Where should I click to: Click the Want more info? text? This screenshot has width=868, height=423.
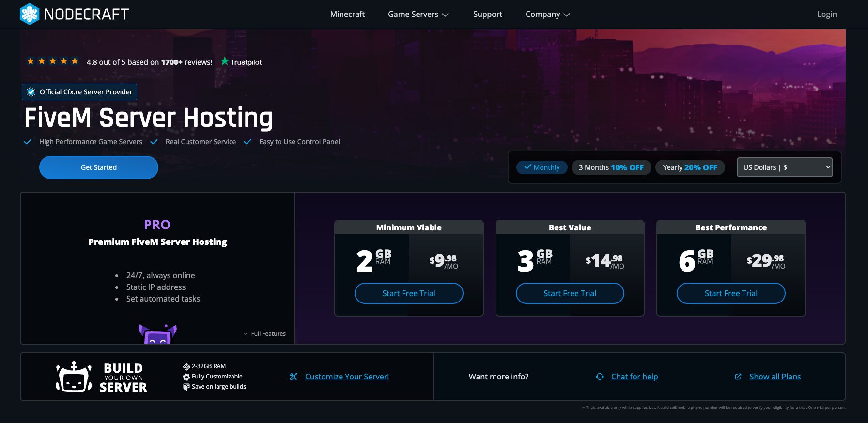pyautogui.click(x=498, y=377)
